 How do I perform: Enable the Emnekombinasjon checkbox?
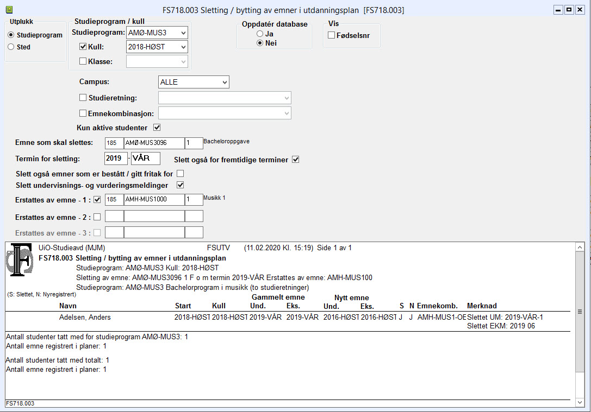(83, 113)
